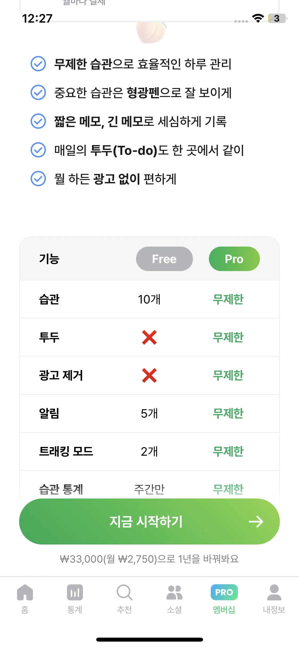This screenshot has height=648, width=299.
Task: Tap checkmark beside 형광펜 benefit
Action: point(38,93)
